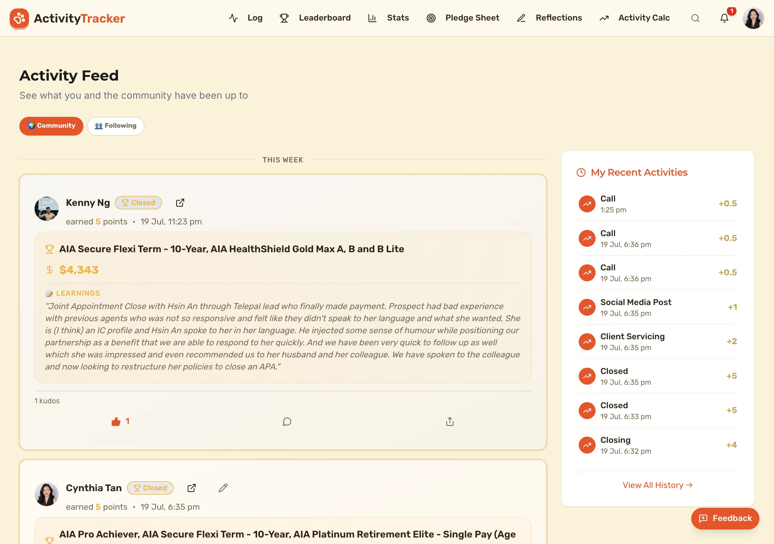Open the Reflections page
The width and height of the screenshot is (774, 544).
pyautogui.click(x=549, y=18)
